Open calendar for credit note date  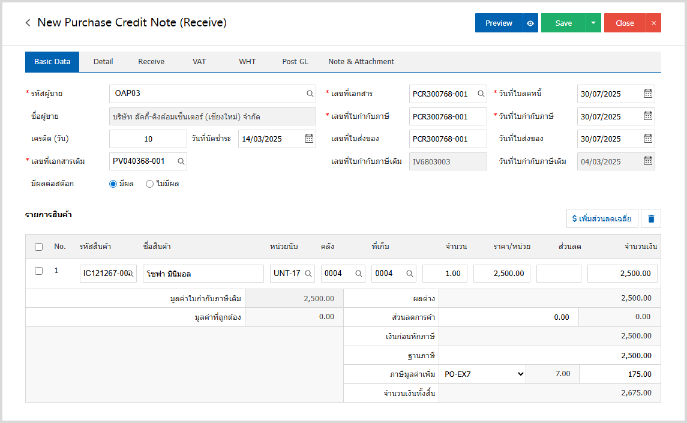(x=648, y=94)
